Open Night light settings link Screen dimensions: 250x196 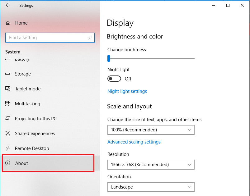coord(127,91)
